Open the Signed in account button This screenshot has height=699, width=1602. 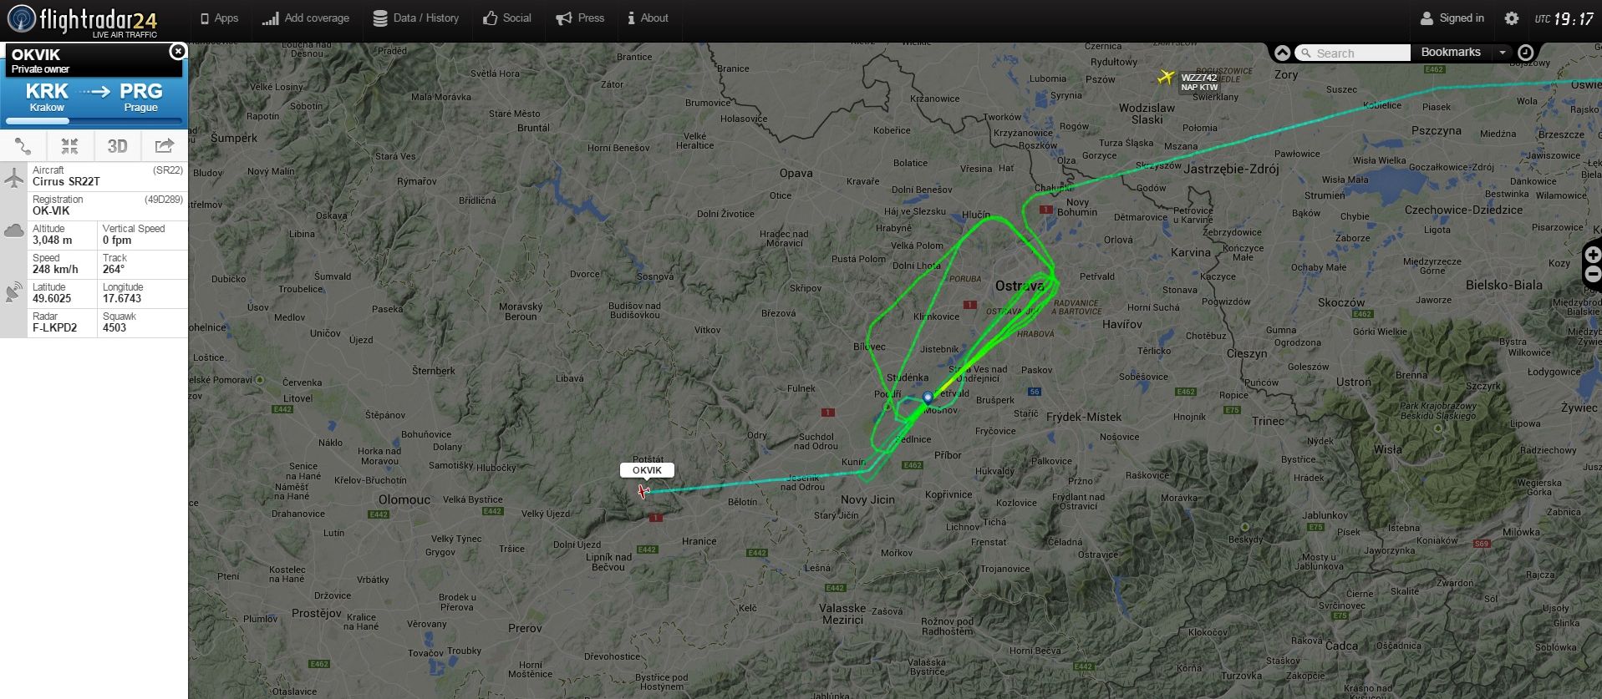1452,18
